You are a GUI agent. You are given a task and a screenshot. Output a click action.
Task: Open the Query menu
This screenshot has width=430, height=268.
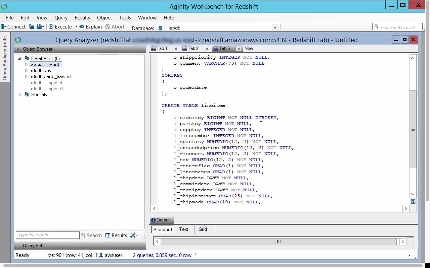click(61, 18)
